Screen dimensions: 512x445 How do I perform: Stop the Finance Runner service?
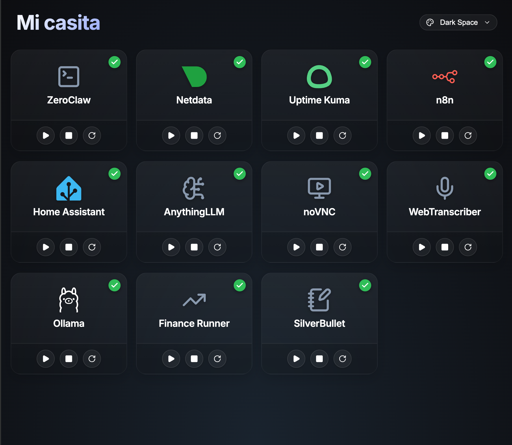coord(194,359)
